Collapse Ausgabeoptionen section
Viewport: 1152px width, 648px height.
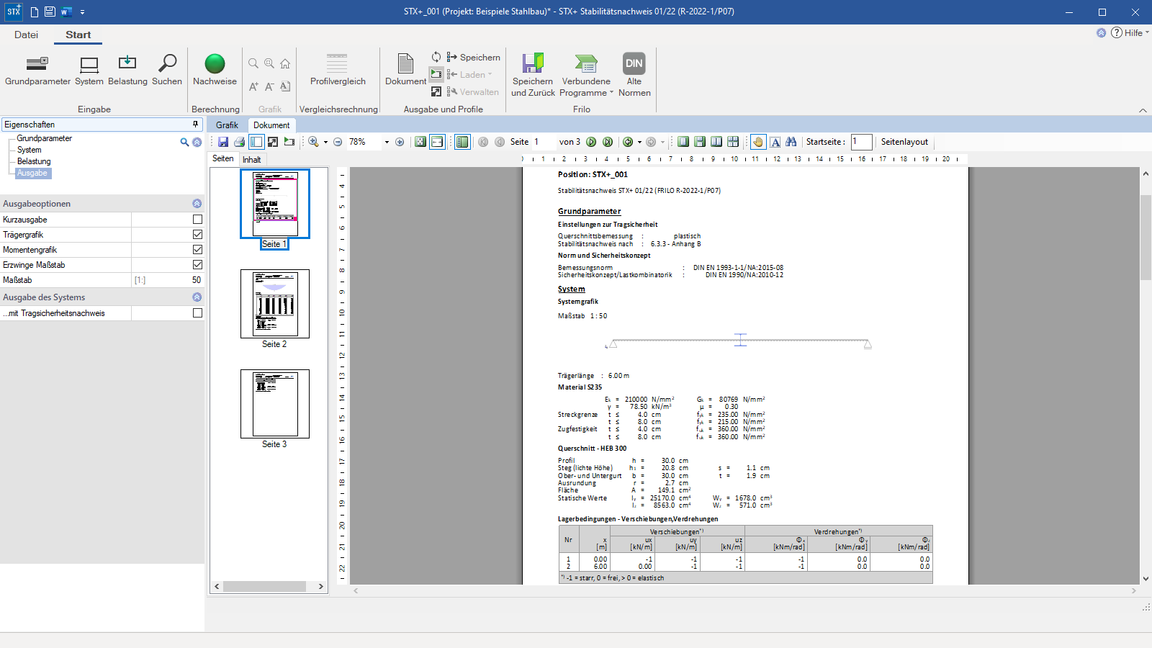197,204
